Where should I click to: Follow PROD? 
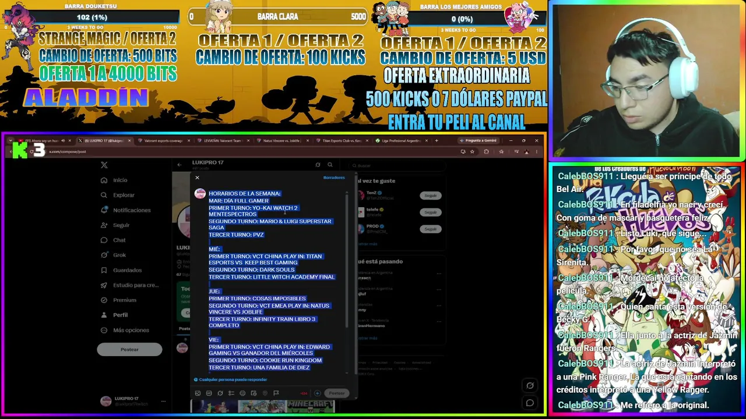tap(430, 229)
